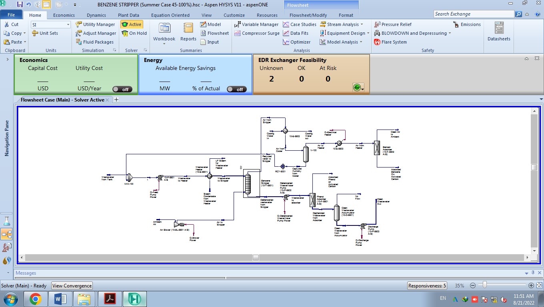Open the Flare System tool
544x307 pixels.
click(390, 42)
